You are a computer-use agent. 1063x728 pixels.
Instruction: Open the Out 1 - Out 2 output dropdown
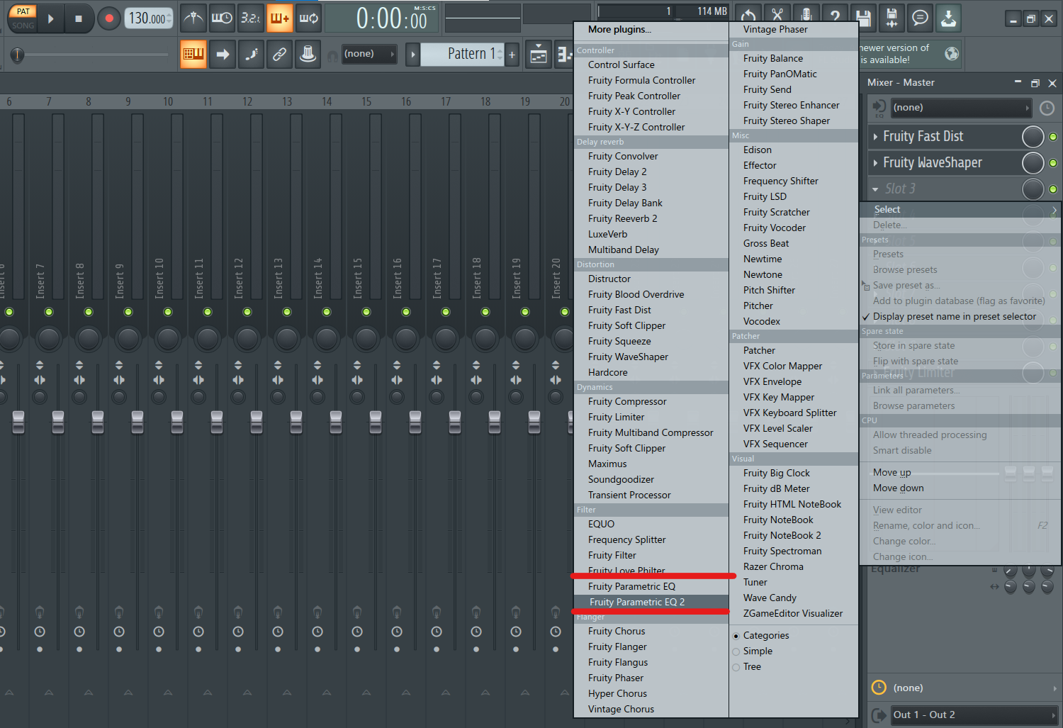click(x=974, y=715)
